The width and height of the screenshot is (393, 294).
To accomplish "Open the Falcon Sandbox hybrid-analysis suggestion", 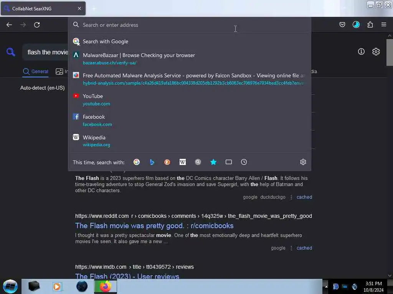I will click(190, 79).
